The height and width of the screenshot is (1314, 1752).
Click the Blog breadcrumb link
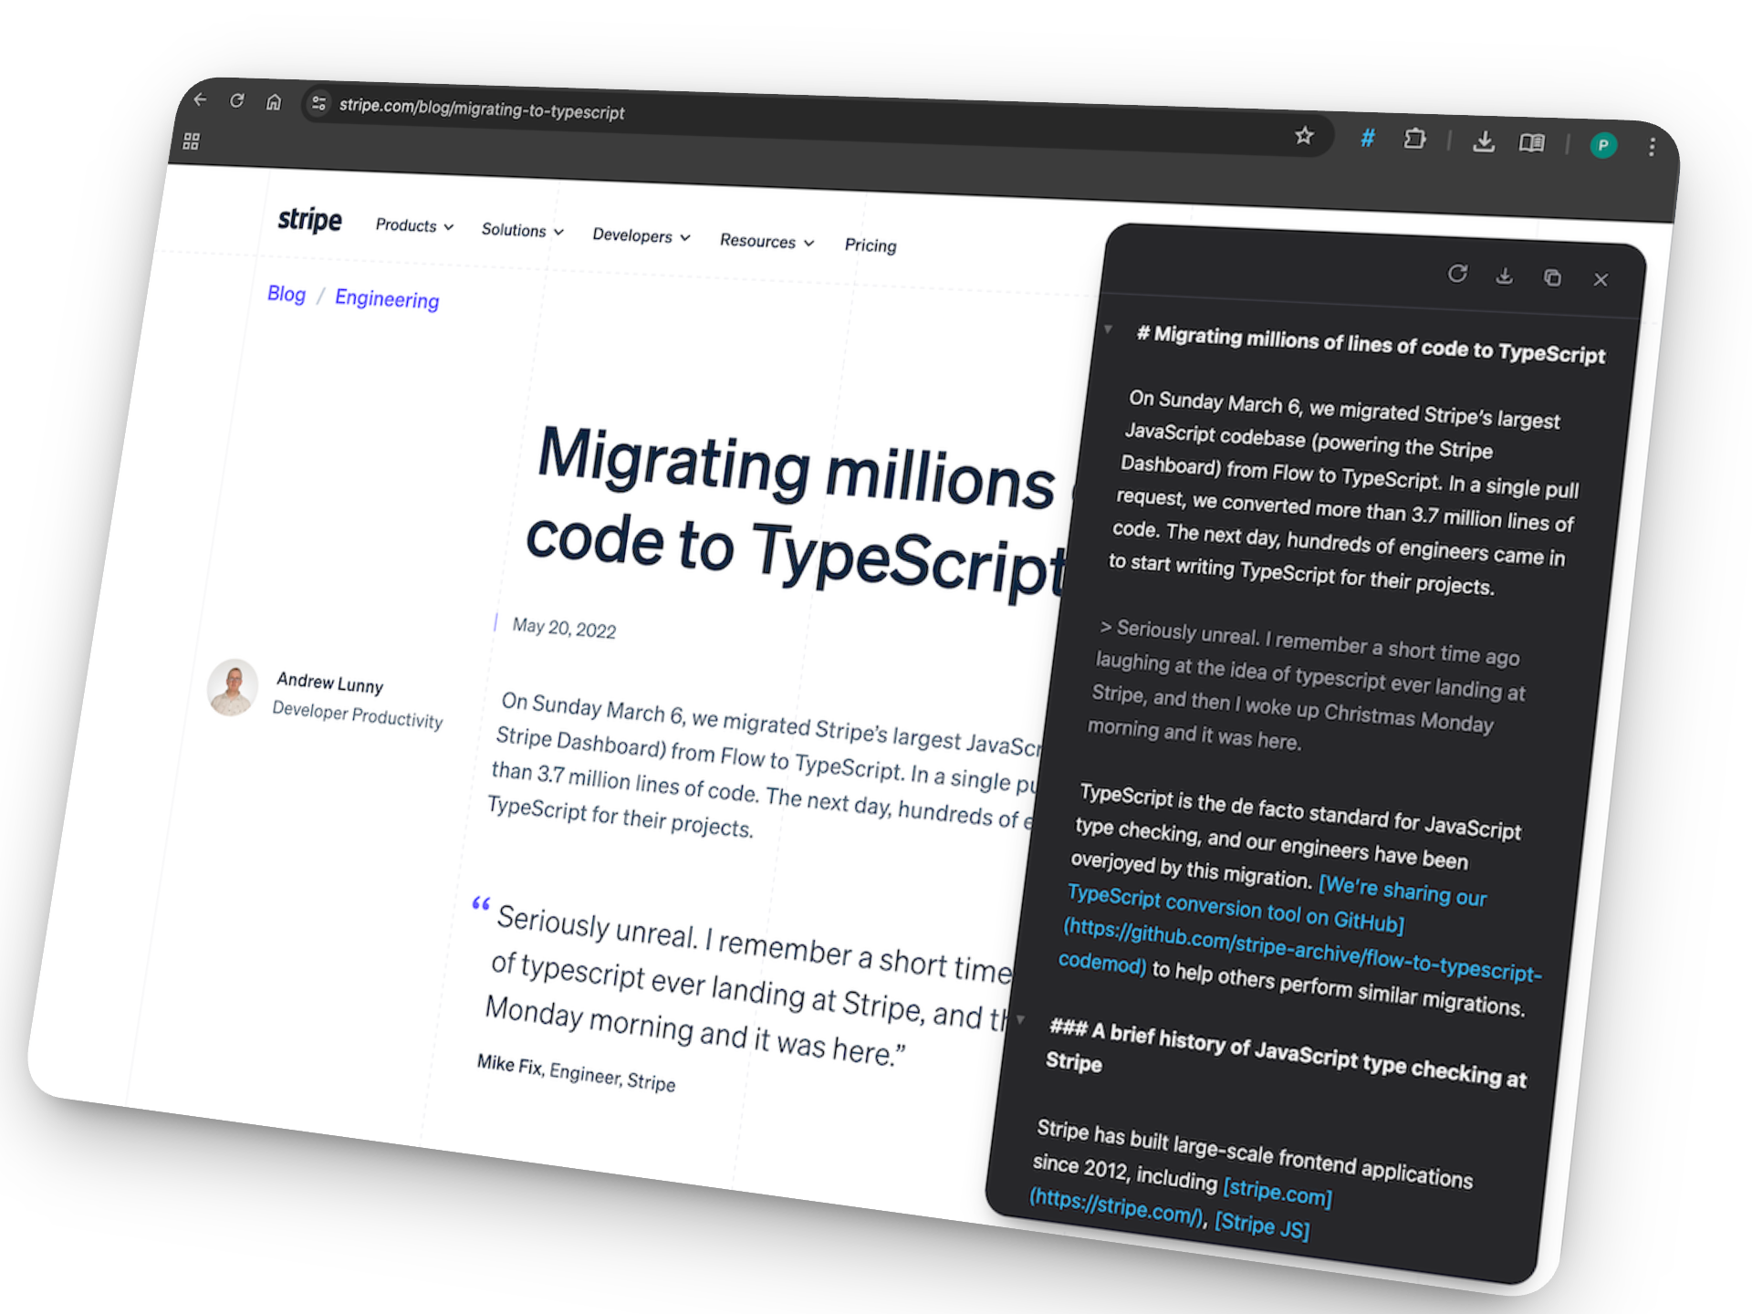(286, 294)
